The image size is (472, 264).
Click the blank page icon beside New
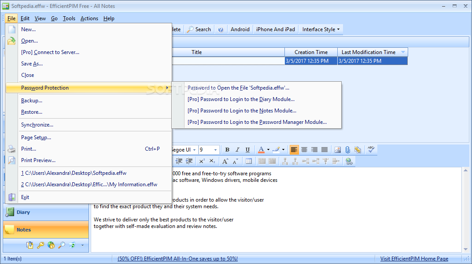pyautogui.click(x=12, y=29)
